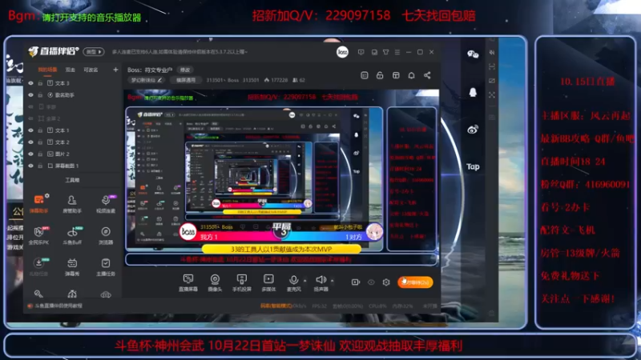Toggle the lock on 文本 3 layer
This screenshot has width=641, height=360.
click(x=40, y=83)
